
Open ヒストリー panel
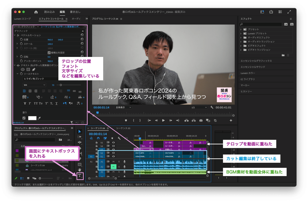pos(246,92)
